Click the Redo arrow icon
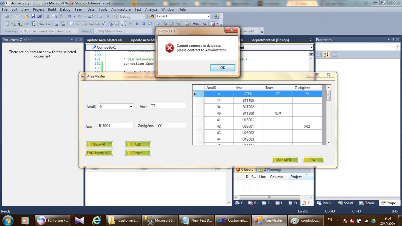Image resolution: width=402 pixels, height=226 pixels. coord(80,16)
